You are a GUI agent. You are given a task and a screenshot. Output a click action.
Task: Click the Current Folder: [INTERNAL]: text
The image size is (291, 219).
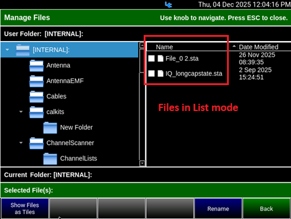(x=48, y=175)
